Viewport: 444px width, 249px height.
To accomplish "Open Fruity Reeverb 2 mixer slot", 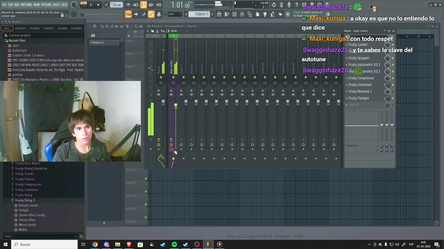I will [x=360, y=91].
